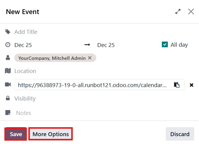This screenshot has height=146, width=199.
Task: Remove YourCompany, Mitchell Admin attendee tag
Action: [x=90, y=58]
